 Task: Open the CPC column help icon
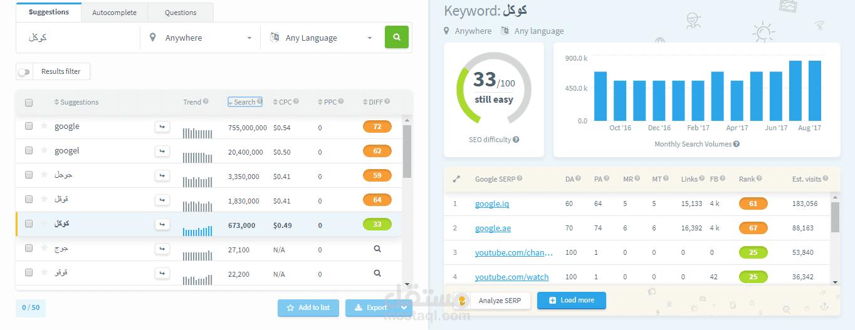pos(296,101)
